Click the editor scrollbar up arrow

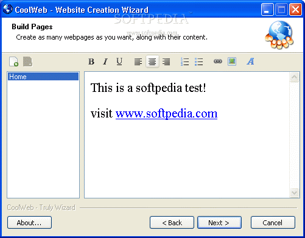pos(294,77)
